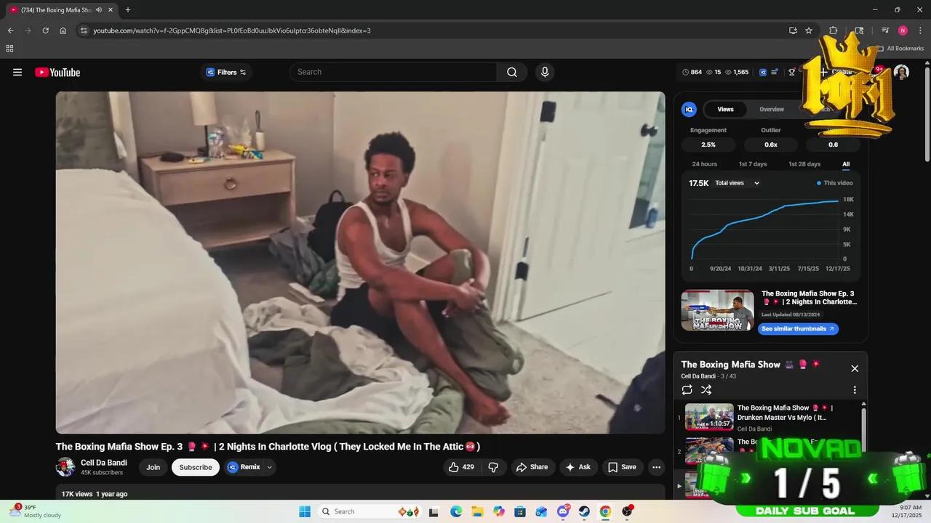Click the video player to pause

[x=360, y=262]
